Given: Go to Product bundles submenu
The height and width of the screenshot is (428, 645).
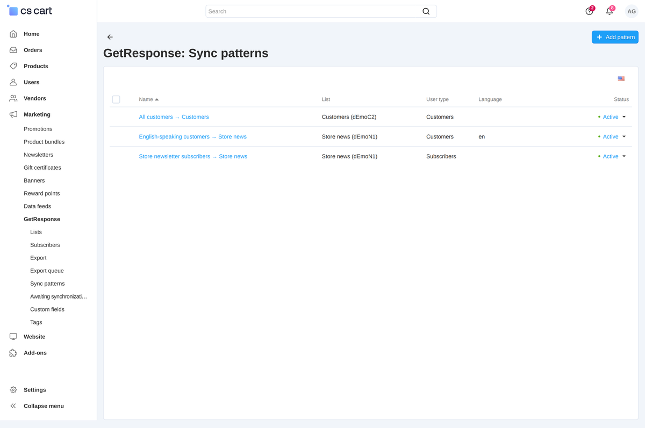Looking at the screenshot, I should [x=44, y=142].
